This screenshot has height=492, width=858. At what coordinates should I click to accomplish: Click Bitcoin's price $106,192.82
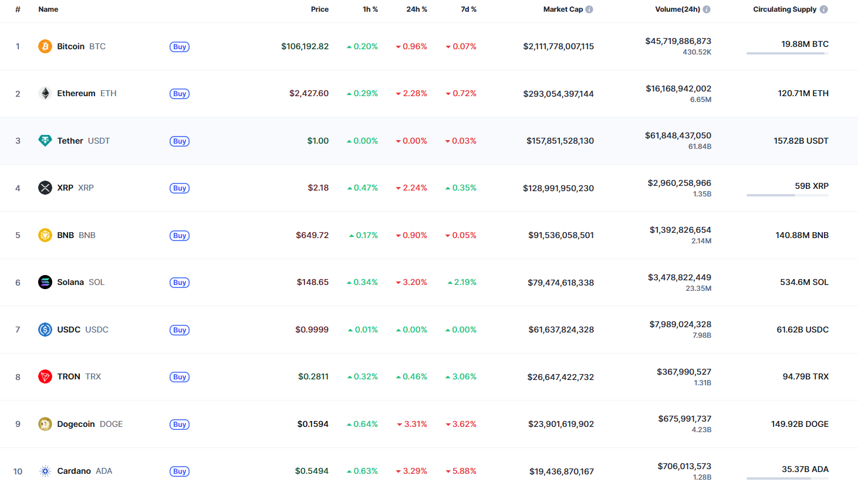pyautogui.click(x=305, y=46)
